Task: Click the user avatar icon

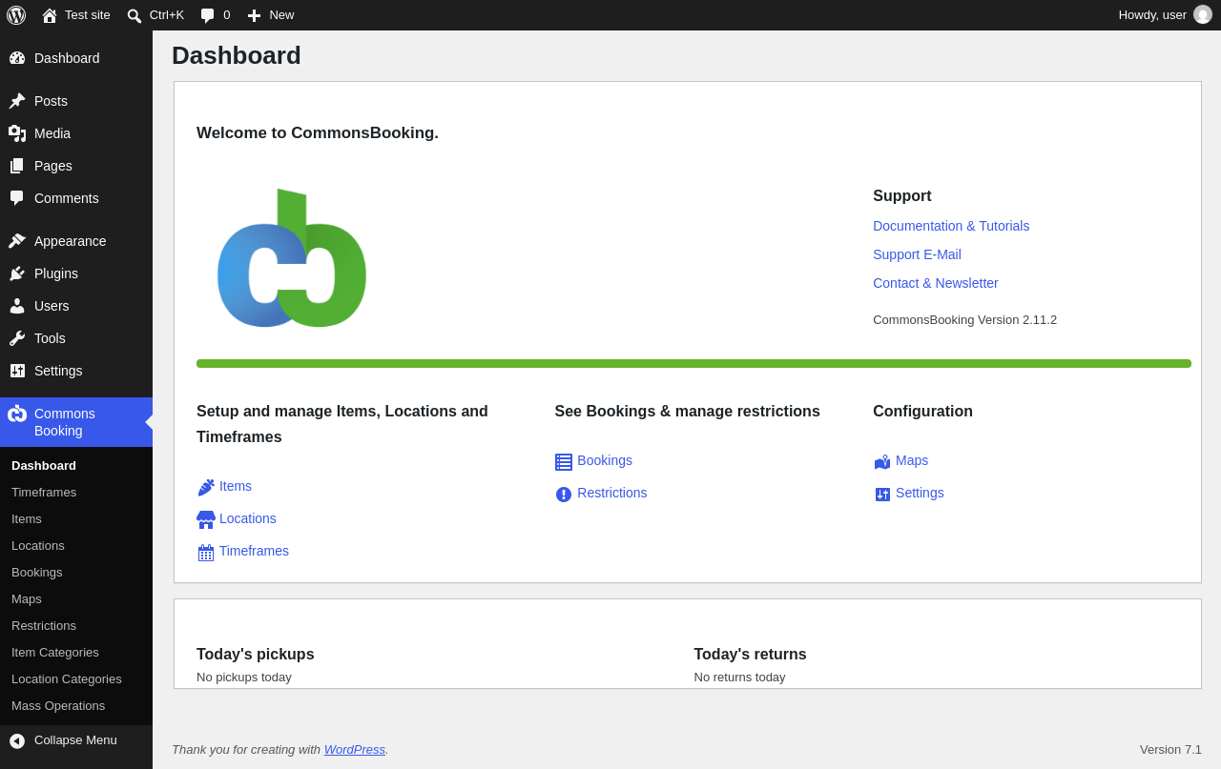Action: (x=1203, y=14)
